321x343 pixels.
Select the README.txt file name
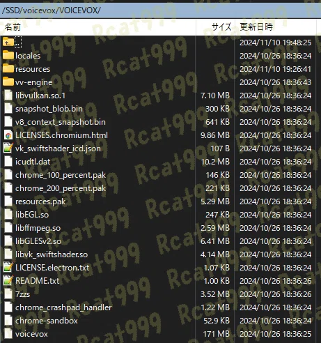point(38,281)
